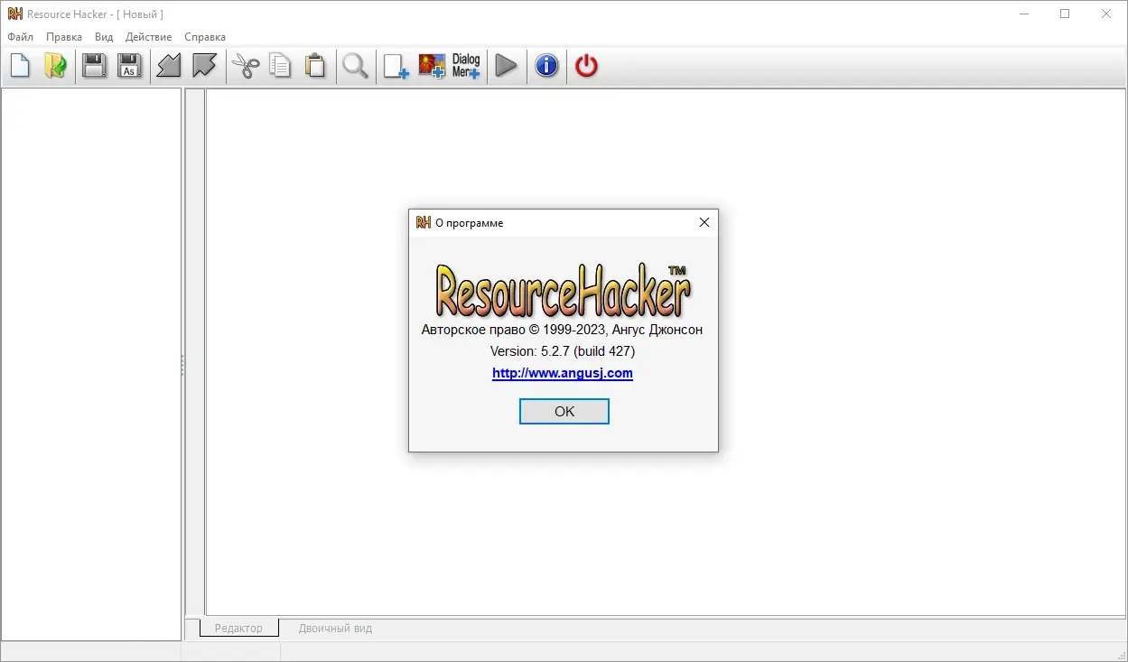The width and height of the screenshot is (1128, 662).
Task: Click the red power Exit icon
Action: pyautogui.click(x=587, y=66)
